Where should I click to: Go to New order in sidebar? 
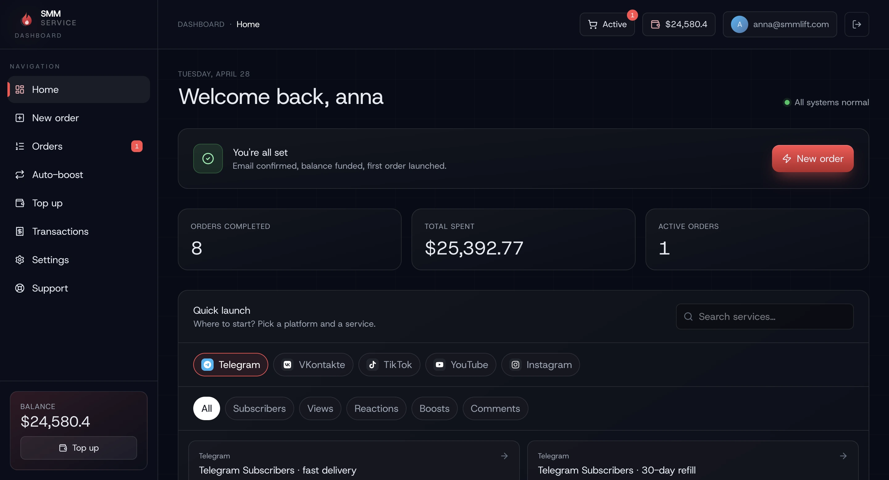(x=79, y=118)
